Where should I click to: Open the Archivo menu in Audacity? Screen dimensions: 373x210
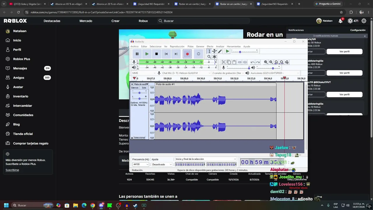(x=134, y=46)
